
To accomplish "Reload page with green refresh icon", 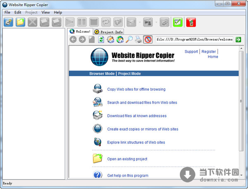I will coord(101,39).
